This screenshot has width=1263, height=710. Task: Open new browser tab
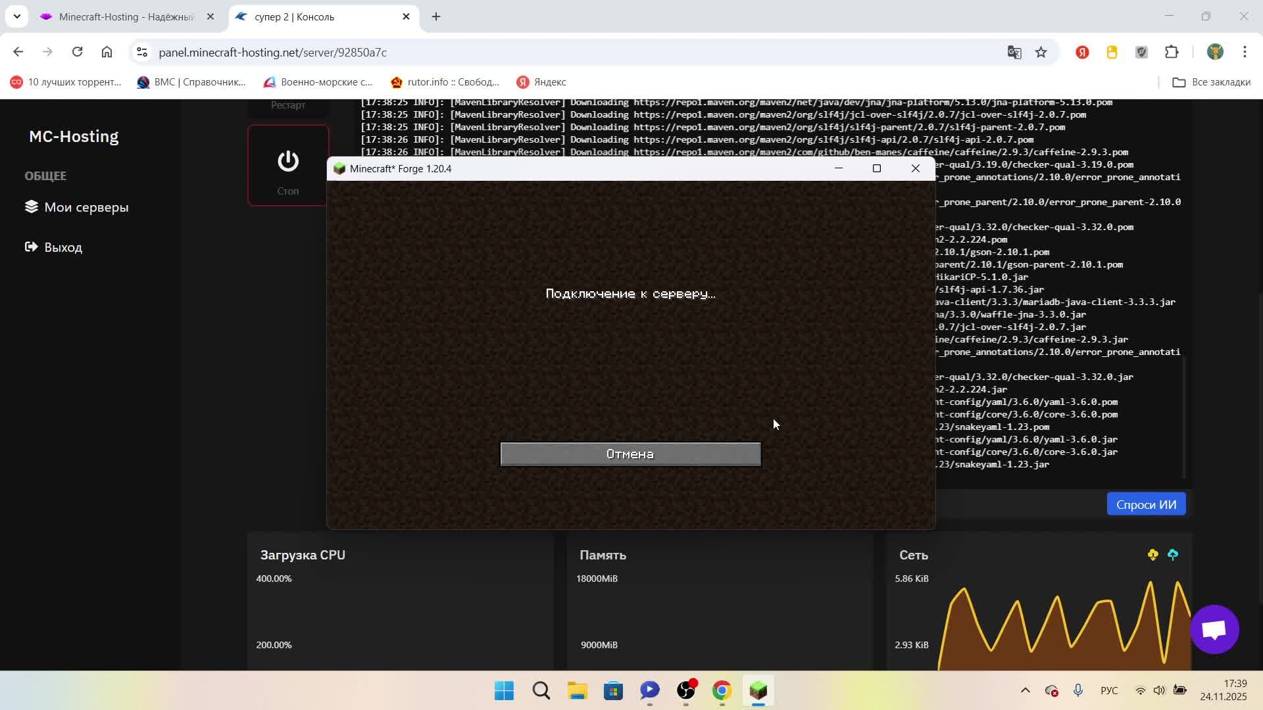pyautogui.click(x=436, y=17)
